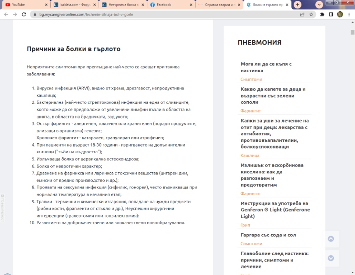Close the kaldata.com forum tab
This screenshot has width=355, height=275.
[94, 5]
